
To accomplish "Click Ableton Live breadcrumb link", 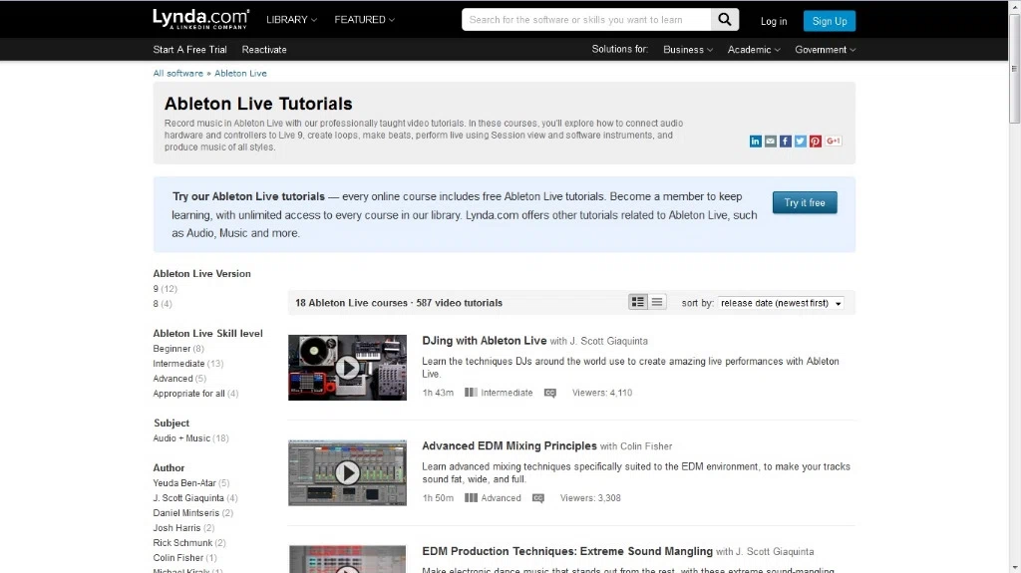I will point(240,73).
